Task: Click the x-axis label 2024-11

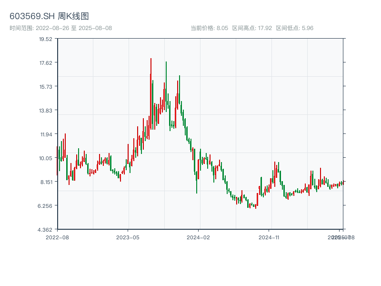Action: click(x=269, y=237)
